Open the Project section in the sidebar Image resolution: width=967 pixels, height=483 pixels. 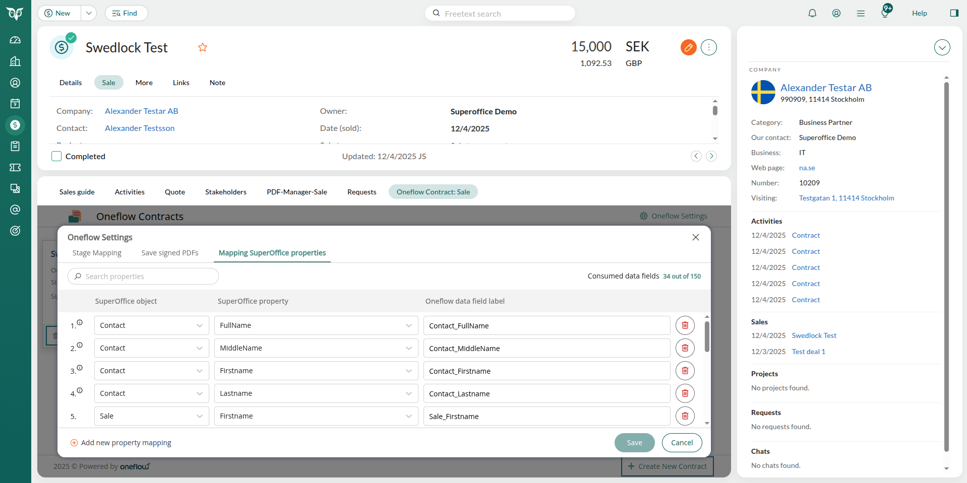pos(15,146)
